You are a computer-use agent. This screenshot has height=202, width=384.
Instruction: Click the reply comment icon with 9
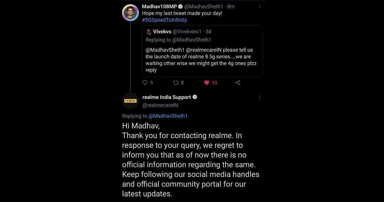[x=145, y=82]
